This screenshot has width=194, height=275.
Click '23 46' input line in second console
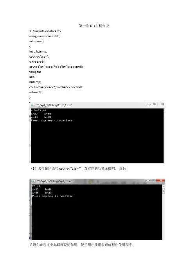[36, 186]
